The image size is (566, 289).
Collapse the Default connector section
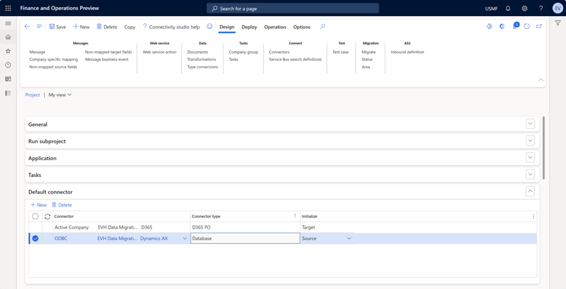click(530, 192)
